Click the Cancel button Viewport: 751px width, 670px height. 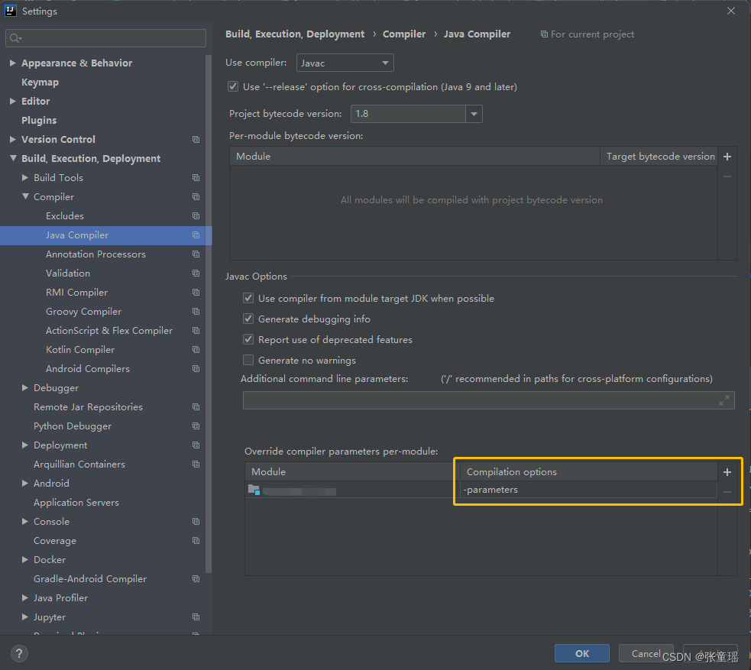(x=646, y=653)
